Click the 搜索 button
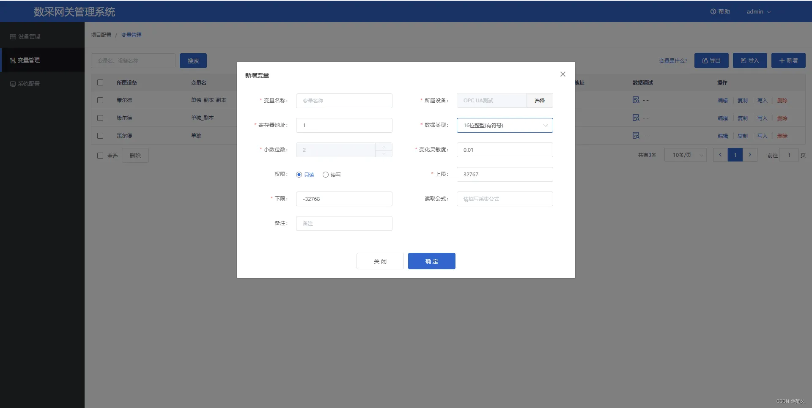This screenshot has height=408, width=812. pyautogui.click(x=193, y=60)
